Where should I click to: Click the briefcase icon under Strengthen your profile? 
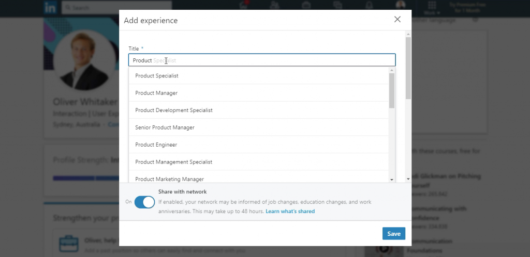[69, 244]
